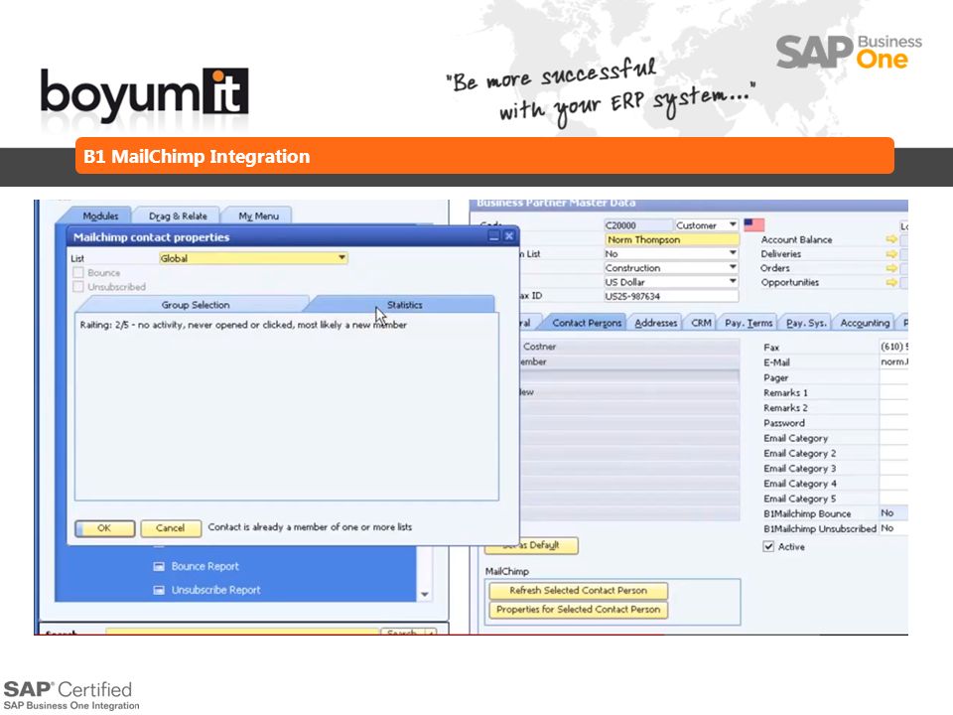Click the E-Mail value field

[893, 361]
